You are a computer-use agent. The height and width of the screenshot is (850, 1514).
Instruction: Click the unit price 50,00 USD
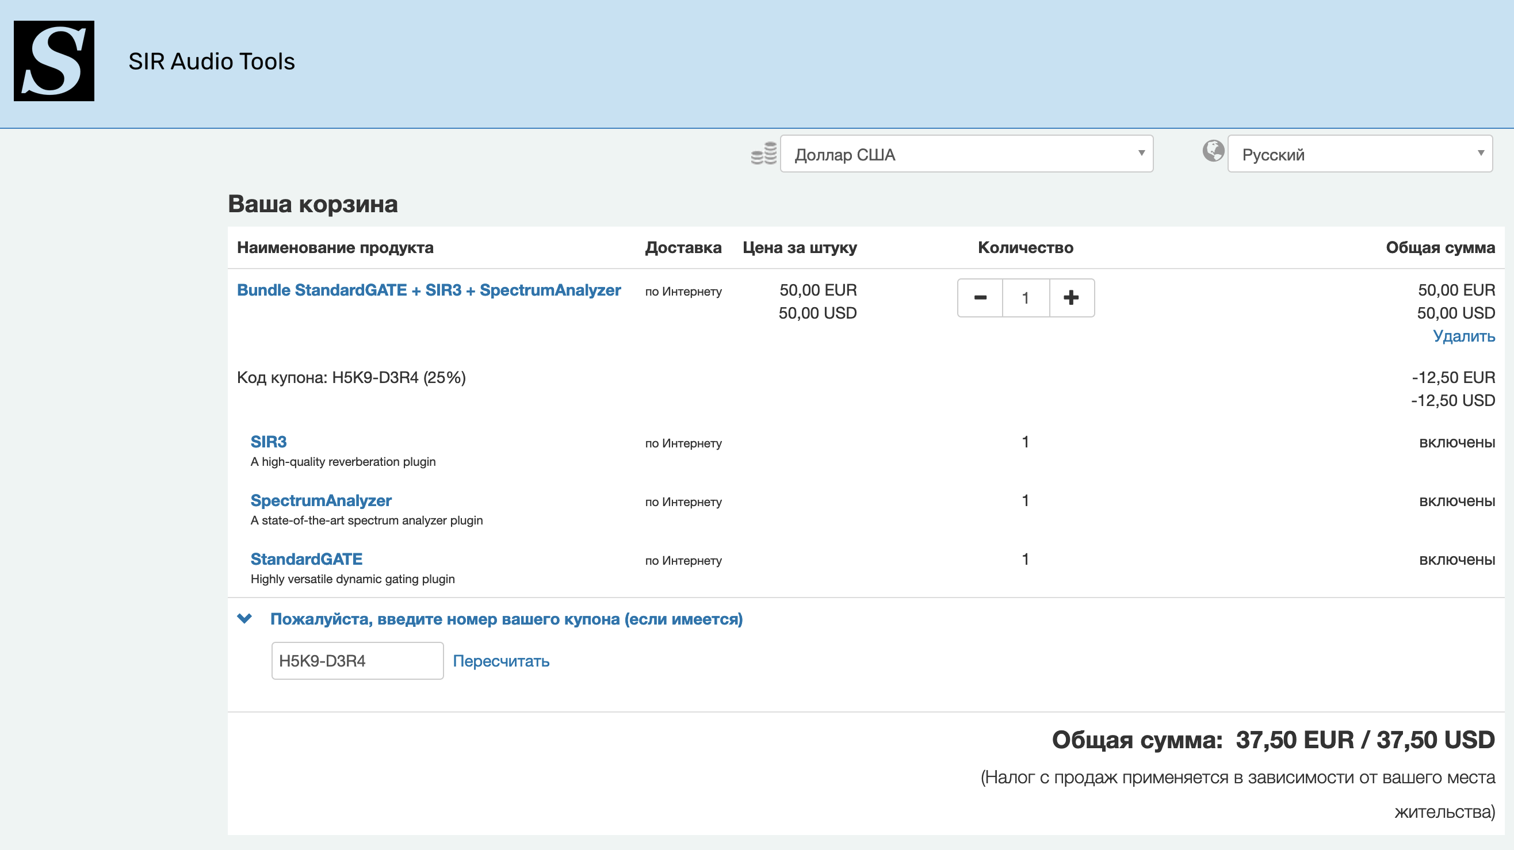[817, 313]
